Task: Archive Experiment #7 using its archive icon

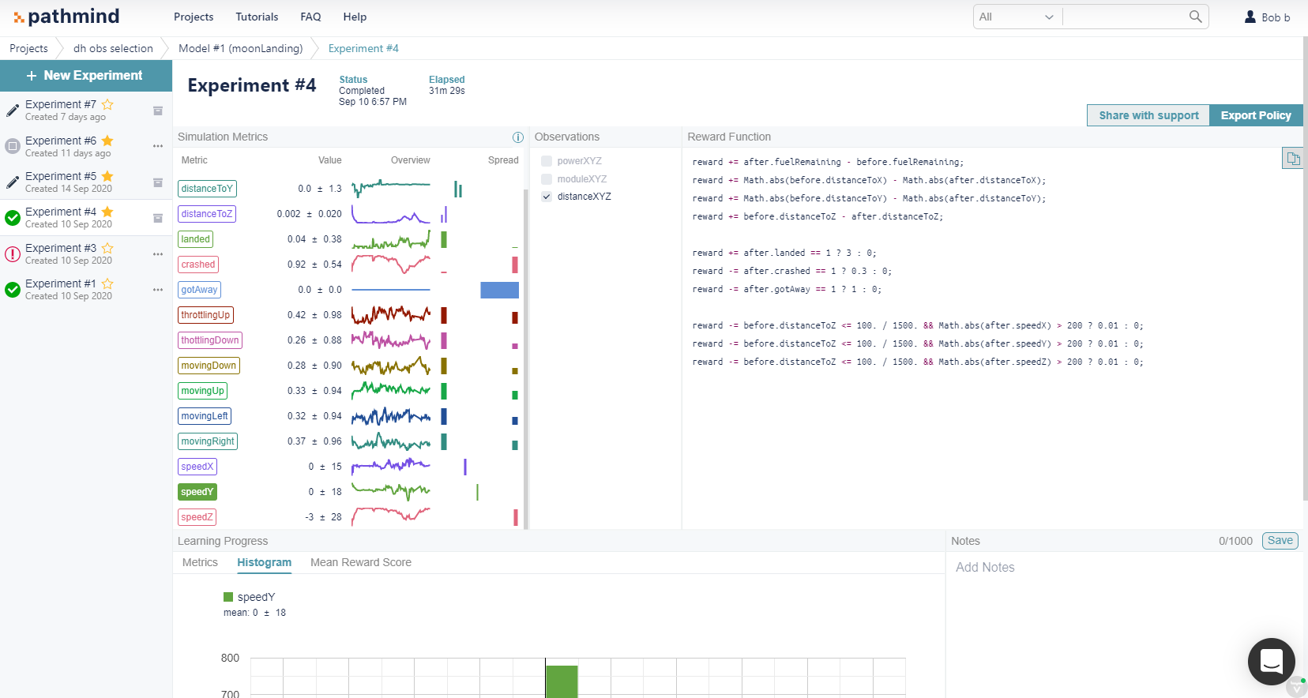Action: pos(158,111)
